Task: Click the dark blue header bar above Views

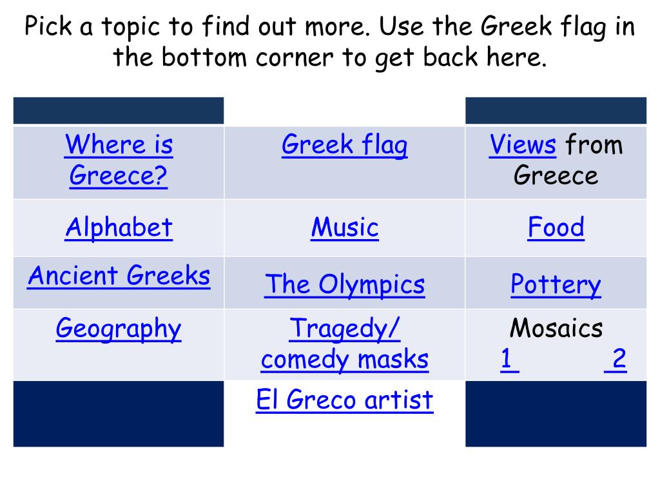Action: click(556, 111)
